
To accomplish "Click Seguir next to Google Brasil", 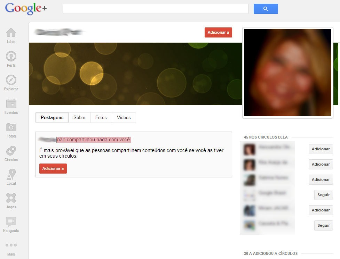I will pyautogui.click(x=323, y=195).
